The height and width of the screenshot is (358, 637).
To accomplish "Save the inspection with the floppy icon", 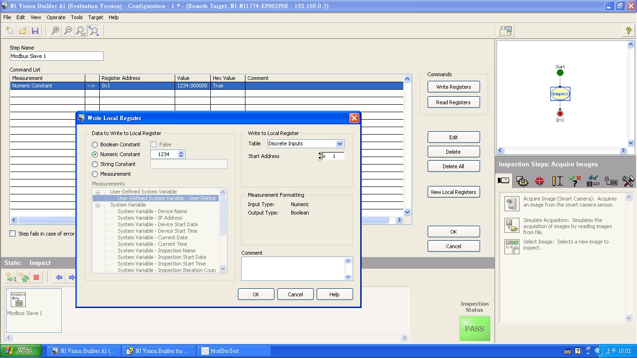I will click(x=35, y=31).
